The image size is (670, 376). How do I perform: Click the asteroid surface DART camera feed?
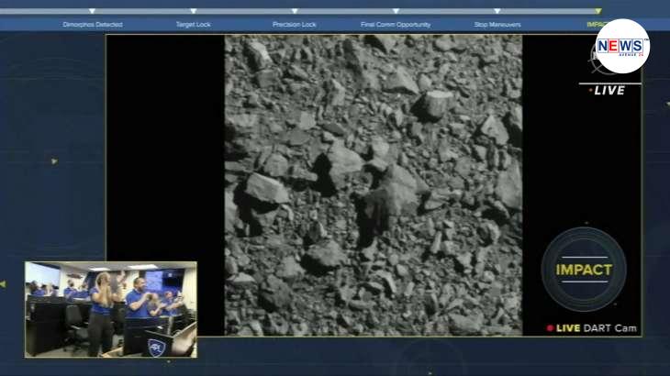click(373, 185)
